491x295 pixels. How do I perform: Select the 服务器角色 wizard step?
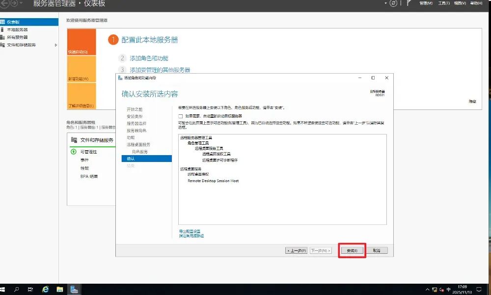pyautogui.click(x=136, y=131)
